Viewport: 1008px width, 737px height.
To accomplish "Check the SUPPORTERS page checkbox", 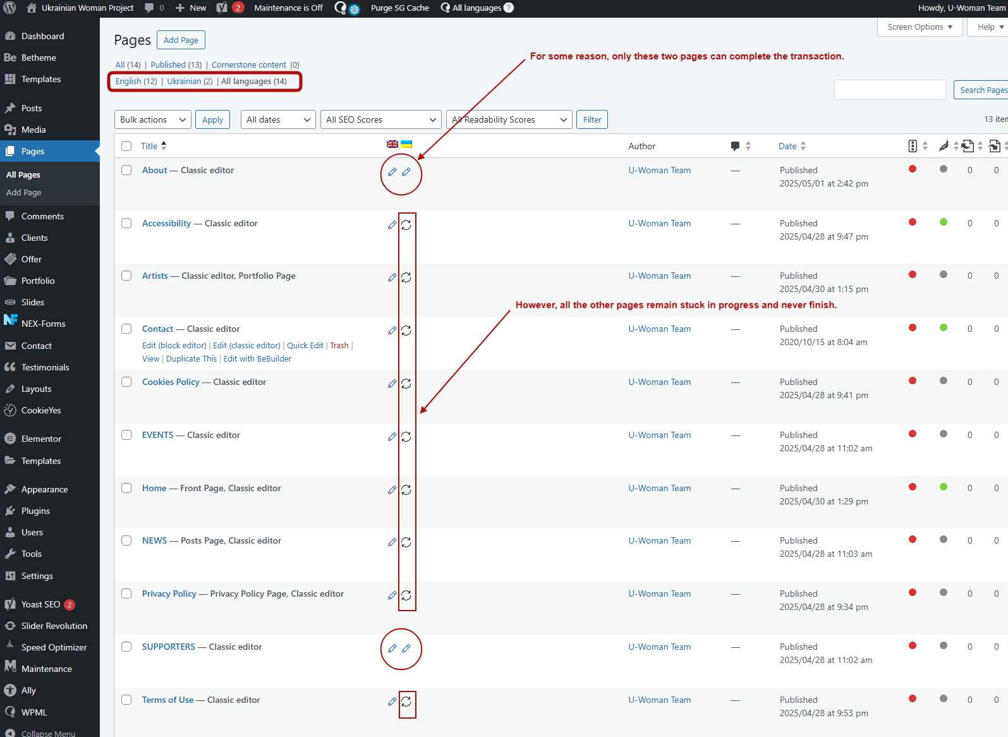I will 126,647.
